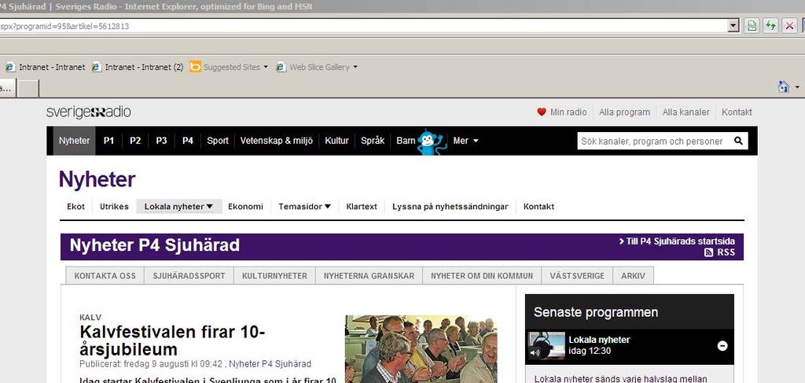This screenshot has width=805, height=383.
Task: Click the large Nyheter page heading
Action: [x=97, y=179]
